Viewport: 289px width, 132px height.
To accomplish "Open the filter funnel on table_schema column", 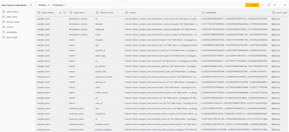I will coord(64,13).
